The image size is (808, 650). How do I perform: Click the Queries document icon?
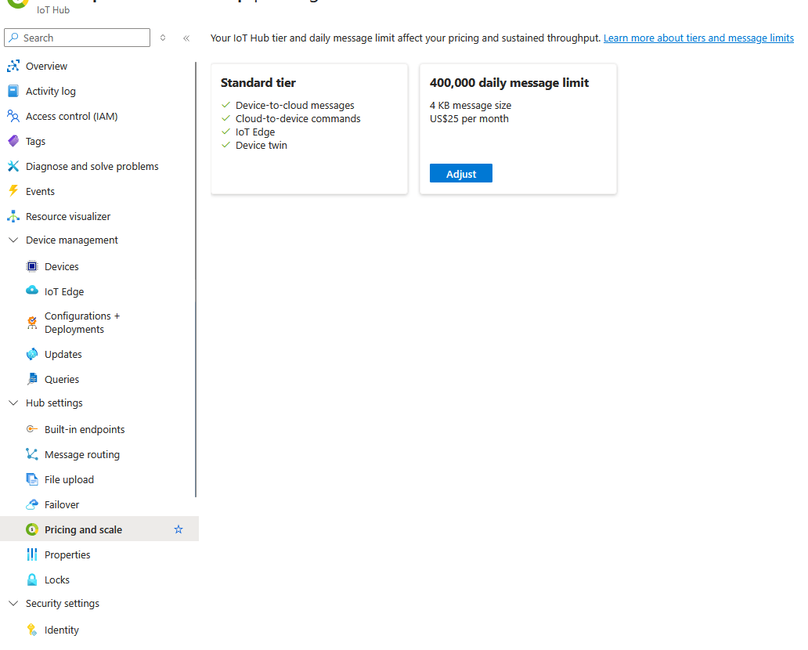[x=32, y=379]
